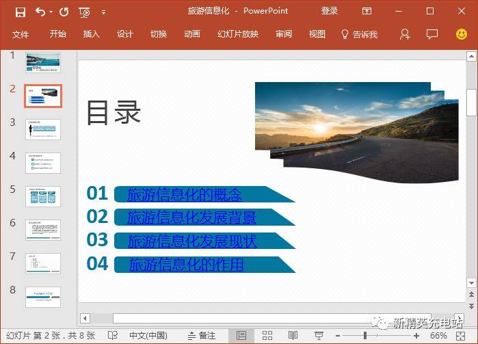Click the Undo arrow icon

[40, 12]
